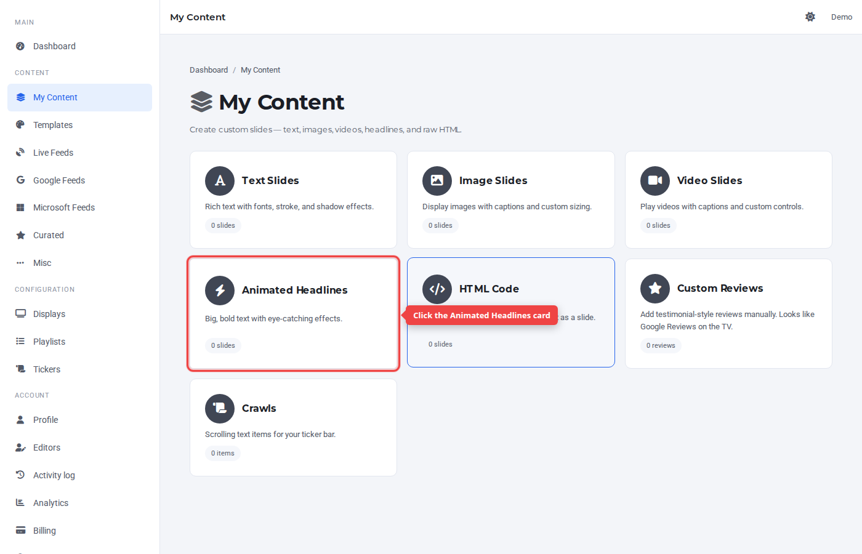Open Analytics from sidebar
The width and height of the screenshot is (862, 554).
pos(80,503)
